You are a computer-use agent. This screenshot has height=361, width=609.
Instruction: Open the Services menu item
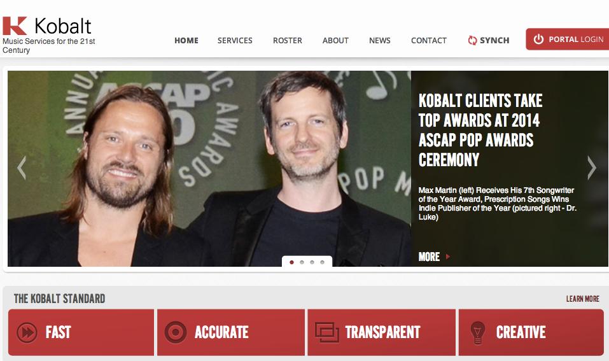pyautogui.click(x=235, y=40)
